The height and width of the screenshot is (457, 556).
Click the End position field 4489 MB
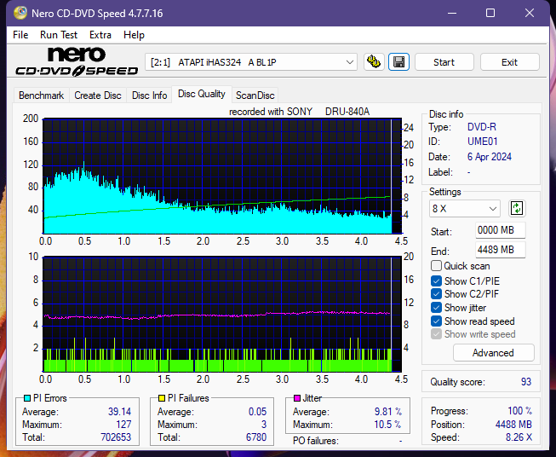[x=501, y=250]
